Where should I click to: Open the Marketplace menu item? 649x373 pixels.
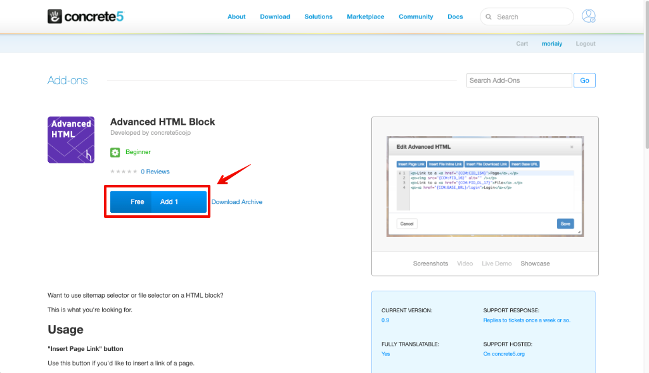(x=365, y=17)
